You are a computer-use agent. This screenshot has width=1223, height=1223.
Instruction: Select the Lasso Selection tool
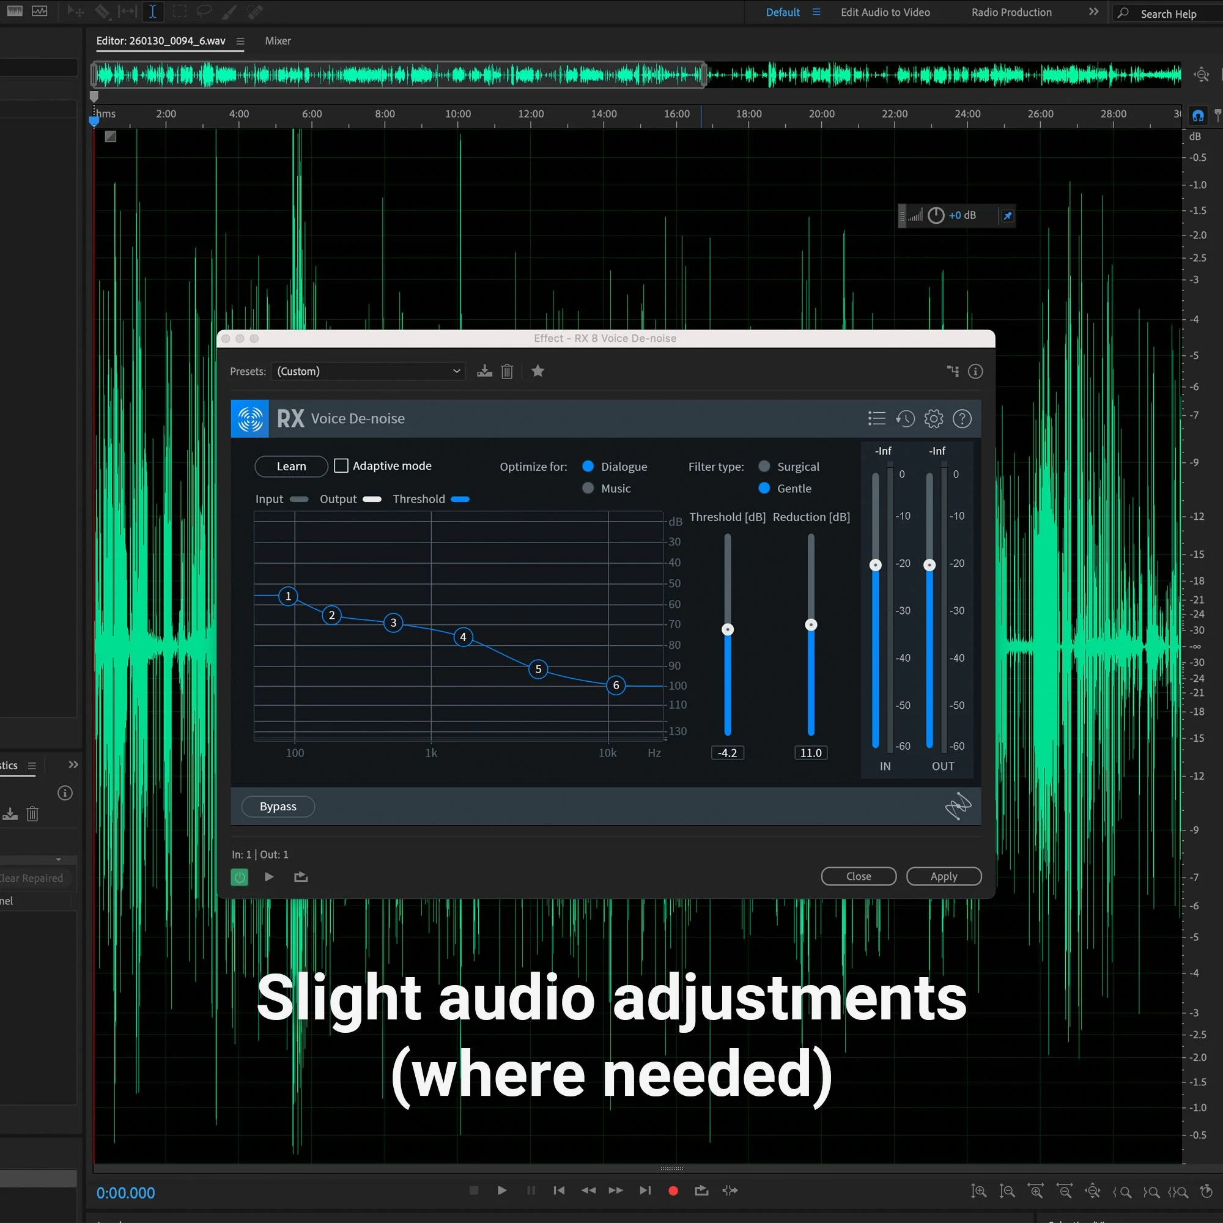tap(204, 12)
